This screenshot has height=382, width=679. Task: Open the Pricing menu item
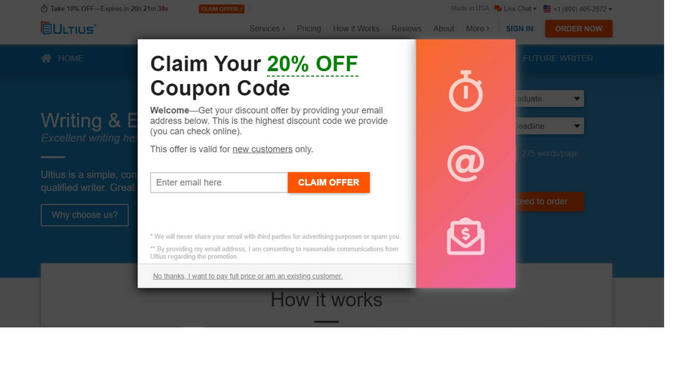point(309,29)
